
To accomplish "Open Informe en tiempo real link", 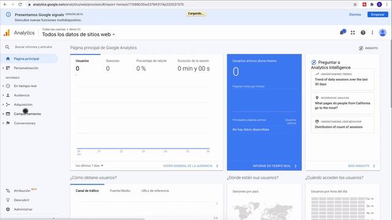I will 274,166.
